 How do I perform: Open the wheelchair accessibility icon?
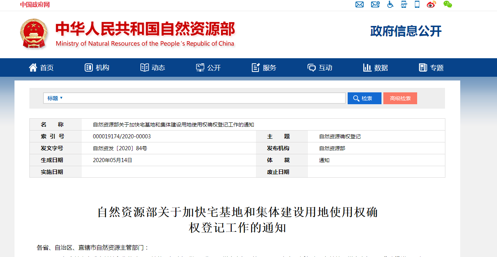click(390, 4)
